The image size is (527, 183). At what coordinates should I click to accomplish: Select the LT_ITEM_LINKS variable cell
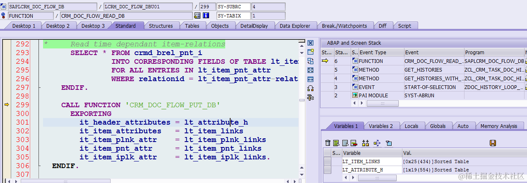coord(372,161)
